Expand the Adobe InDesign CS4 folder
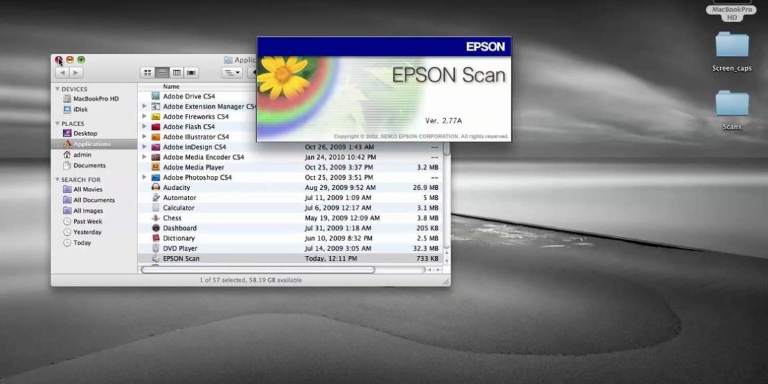 144,147
